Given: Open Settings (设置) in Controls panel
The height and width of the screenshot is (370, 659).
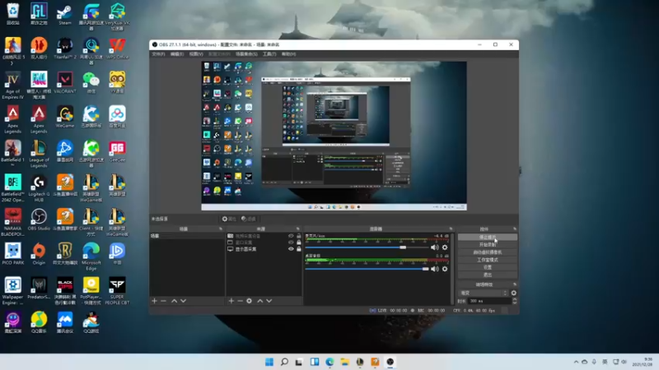Looking at the screenshot, I should (488, 267).
